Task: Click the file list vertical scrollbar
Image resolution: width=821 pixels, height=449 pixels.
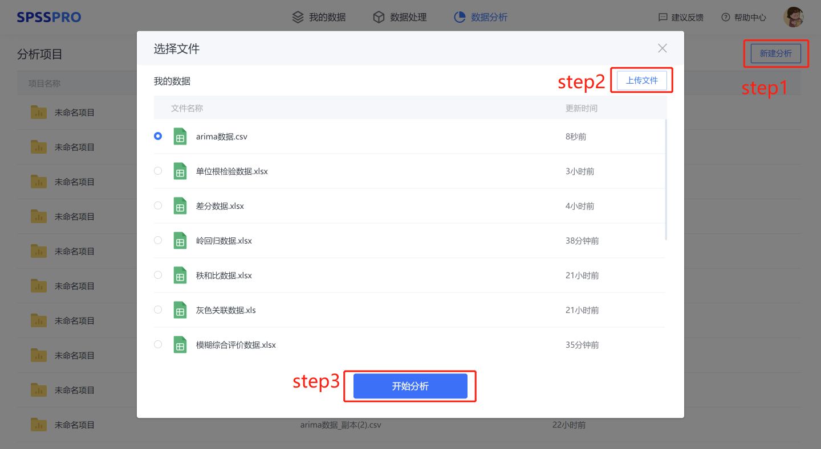Action: (x=666, y=179)
